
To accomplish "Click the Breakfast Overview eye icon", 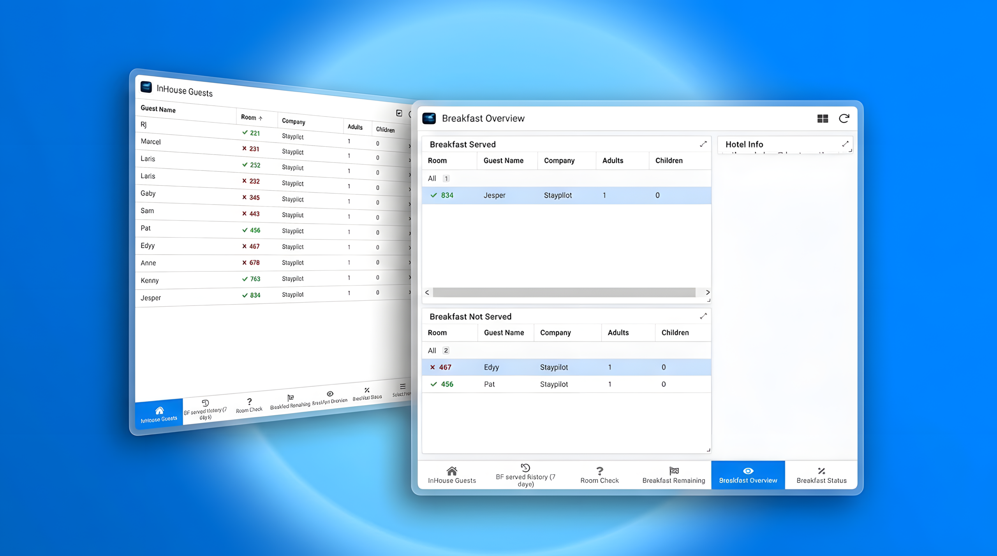I will [x=748, y=471].
